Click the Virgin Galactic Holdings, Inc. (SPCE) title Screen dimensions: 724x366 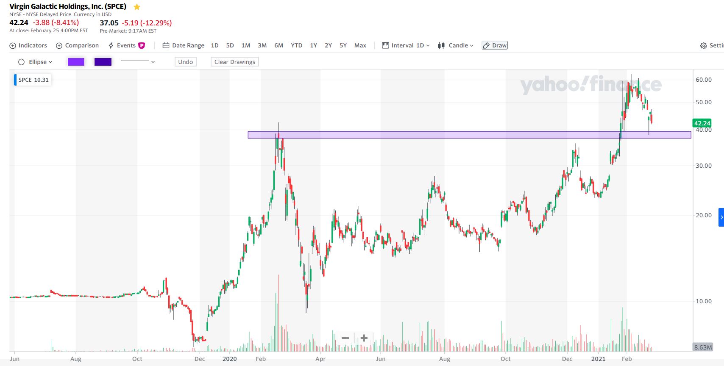[x=68, y=6]
